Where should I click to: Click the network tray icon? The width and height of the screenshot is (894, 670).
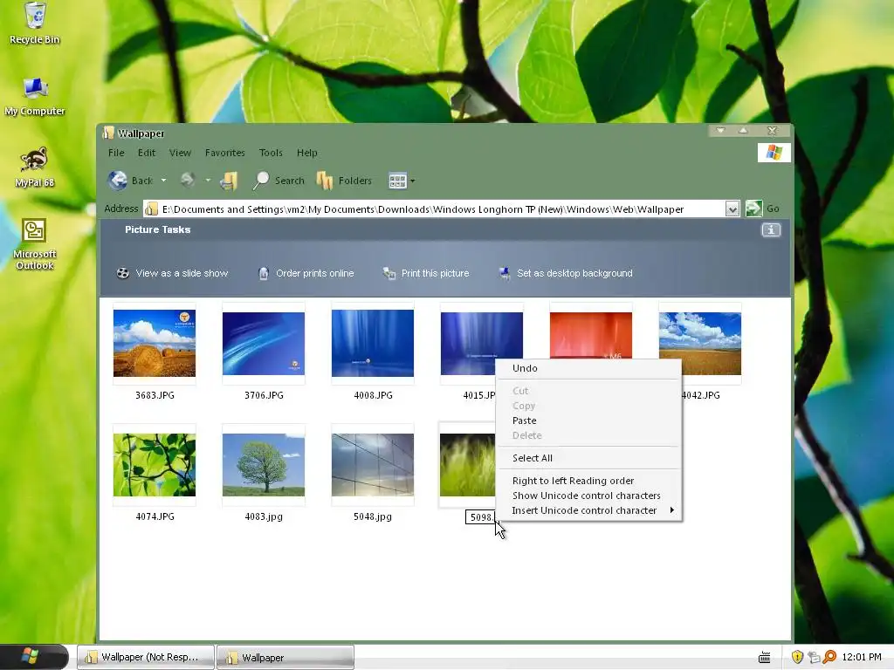tap(814, 657)
